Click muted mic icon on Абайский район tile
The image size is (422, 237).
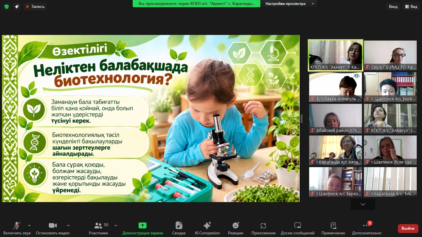[x=312, y=131]
